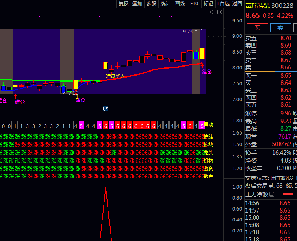The height and width of the screenshot is (241, 297).
Task: Click the 龙头 indicator row label
Action: click(208, 153)
